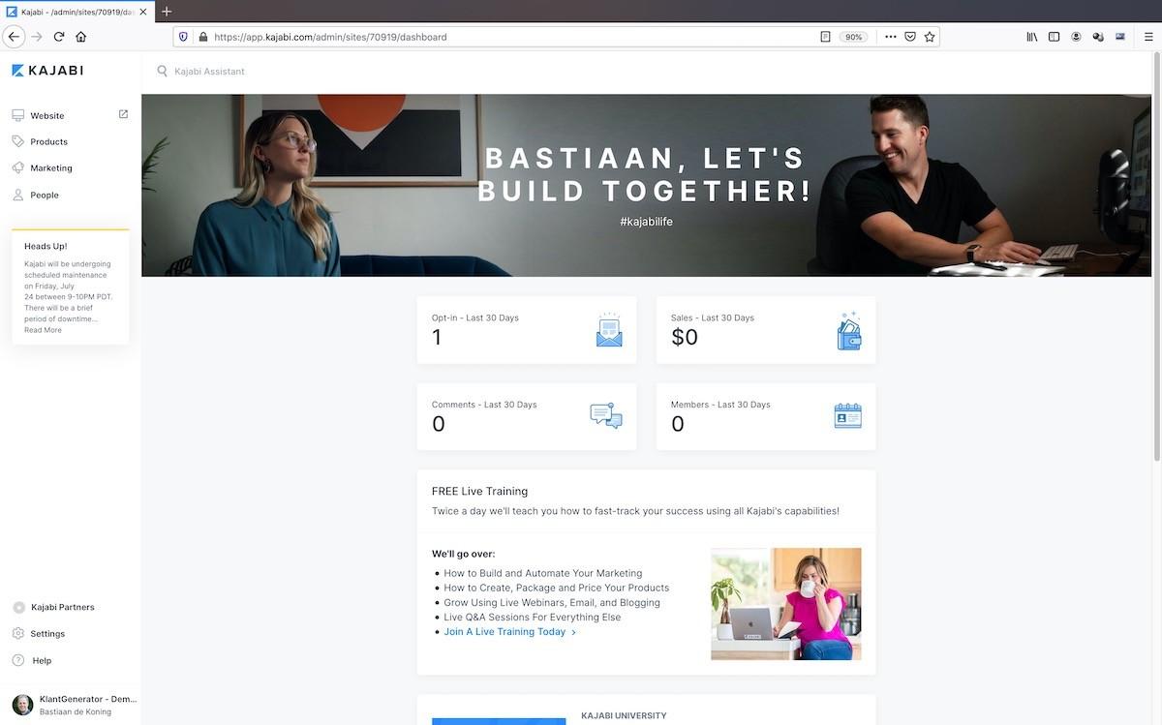1162x725 pixels.
Task: Click the site security padlock icon
Action: coord(202,37)
